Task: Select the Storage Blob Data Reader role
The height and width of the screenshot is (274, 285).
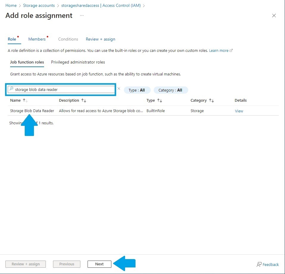Action: point(32,111)
